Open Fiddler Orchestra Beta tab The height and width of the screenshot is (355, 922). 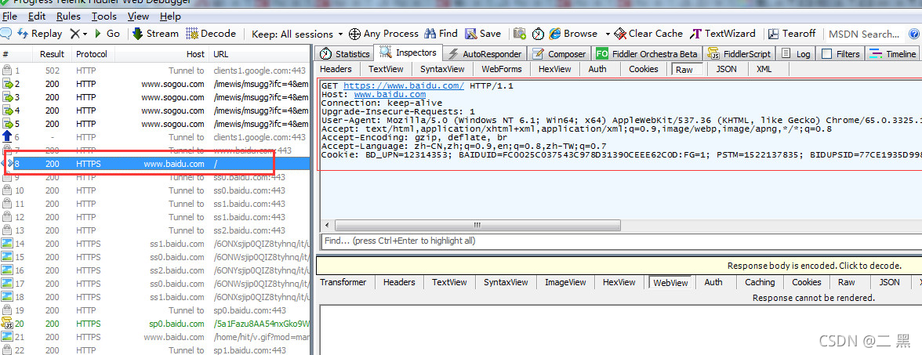click(647, 53)
